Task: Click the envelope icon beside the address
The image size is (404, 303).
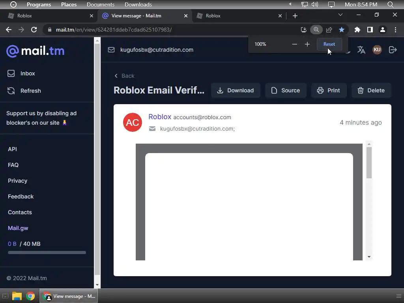Action: pyautogui.click(x=111, y=50)
